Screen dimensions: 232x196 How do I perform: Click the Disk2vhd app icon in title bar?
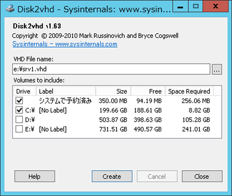(x=9, y=6)
